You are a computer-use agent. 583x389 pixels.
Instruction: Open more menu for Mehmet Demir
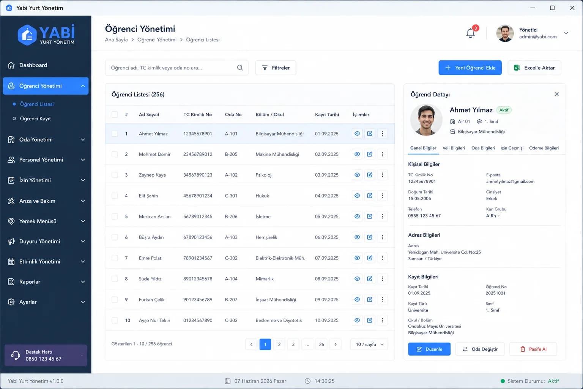382,154
